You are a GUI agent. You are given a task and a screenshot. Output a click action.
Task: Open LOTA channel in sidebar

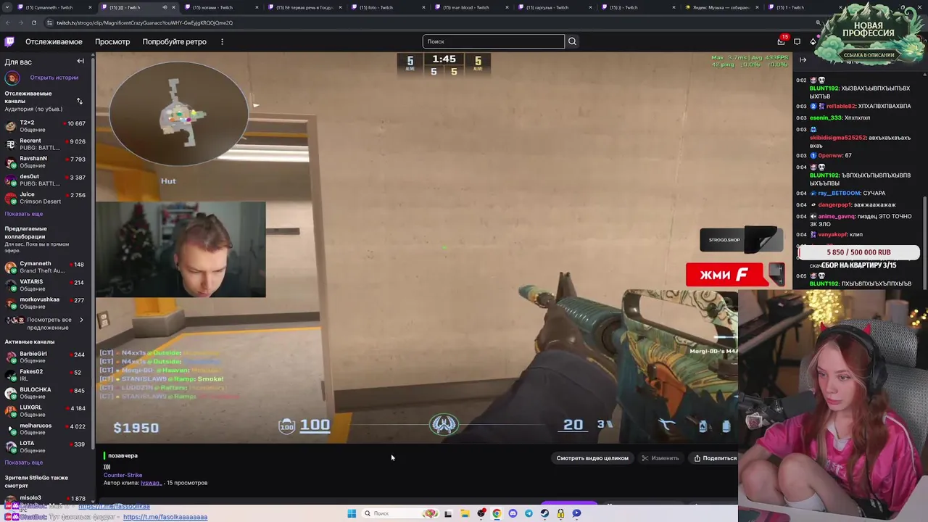(x=46, y=447)
